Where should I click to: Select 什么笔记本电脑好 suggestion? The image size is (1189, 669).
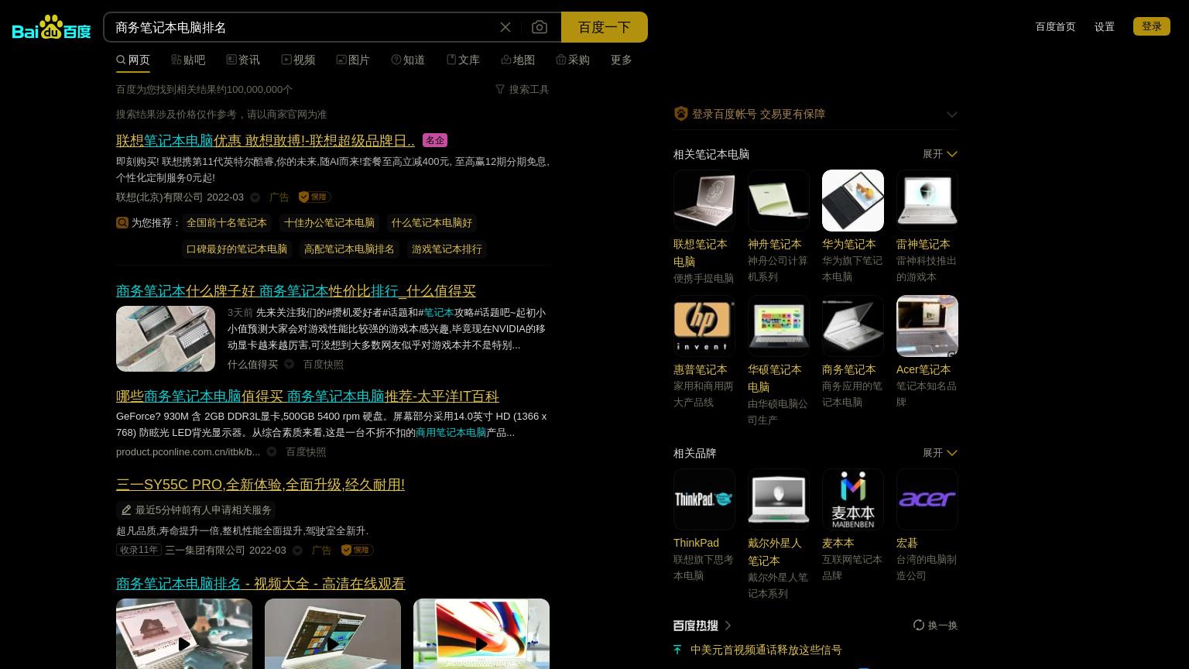tap(431, 223)
